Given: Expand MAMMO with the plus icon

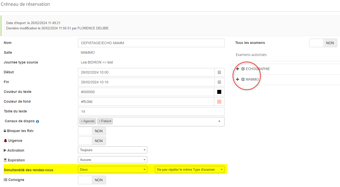Looking at the screenshot, I should (238, 79).
